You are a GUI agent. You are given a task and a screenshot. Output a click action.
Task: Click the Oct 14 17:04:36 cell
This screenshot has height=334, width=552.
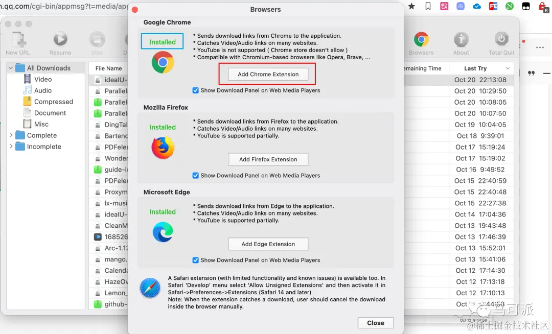click(x=480, y=214)
